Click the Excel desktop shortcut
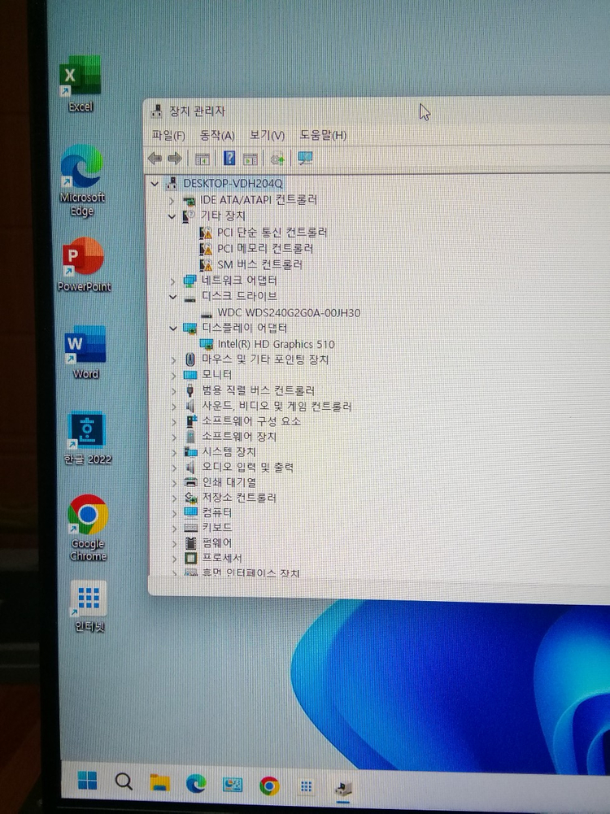The width and height of the screenshot is (610, 814). (81, 84)
